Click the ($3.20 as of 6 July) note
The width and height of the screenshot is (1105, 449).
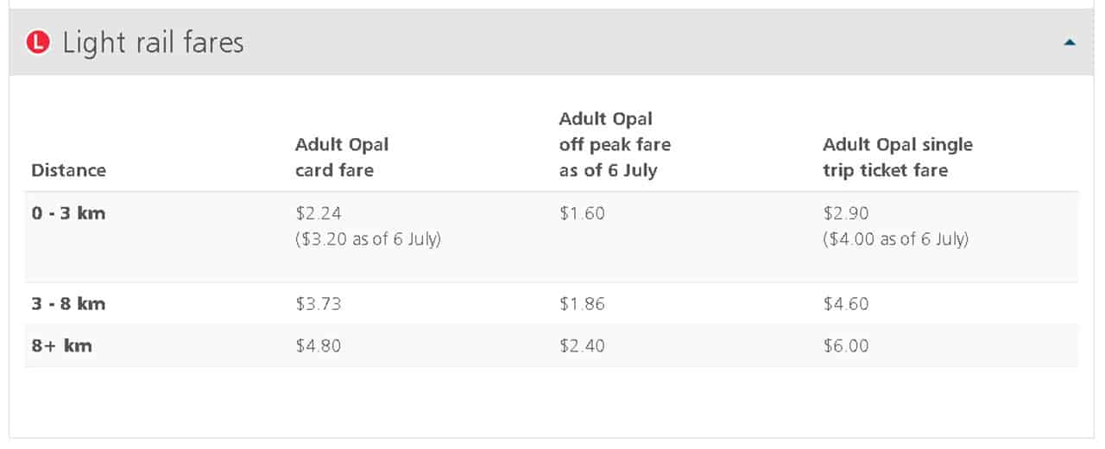pyautogui.click(x=368, y=239)
